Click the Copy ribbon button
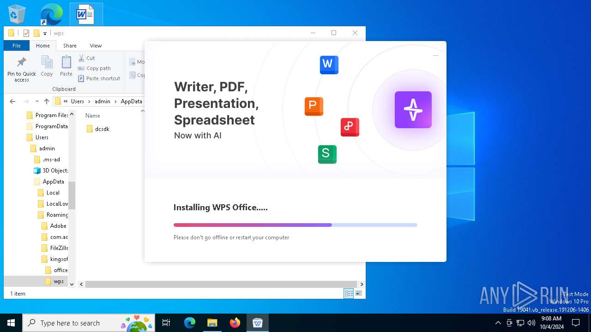This screenshot has height=332, width=591. (47, 66)
